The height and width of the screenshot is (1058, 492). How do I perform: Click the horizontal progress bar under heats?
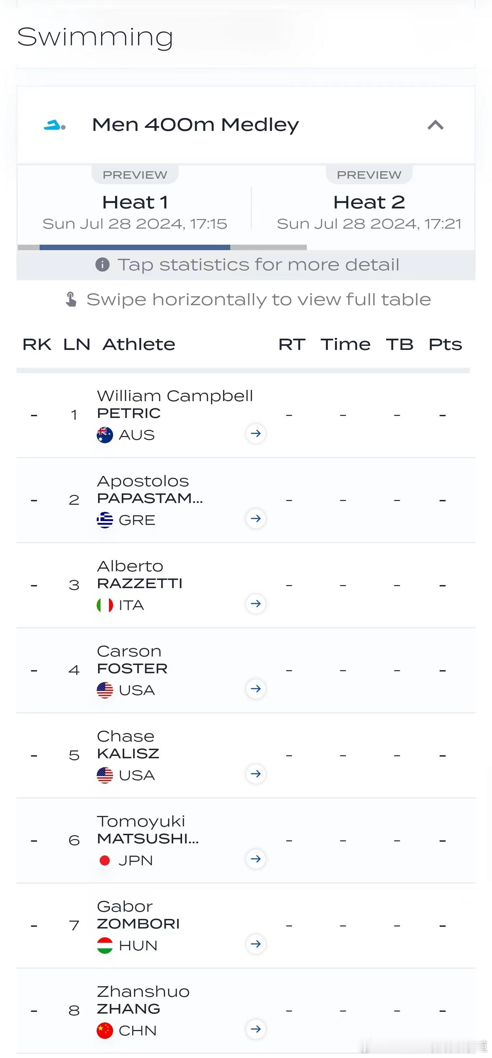(x=162, y=247)
